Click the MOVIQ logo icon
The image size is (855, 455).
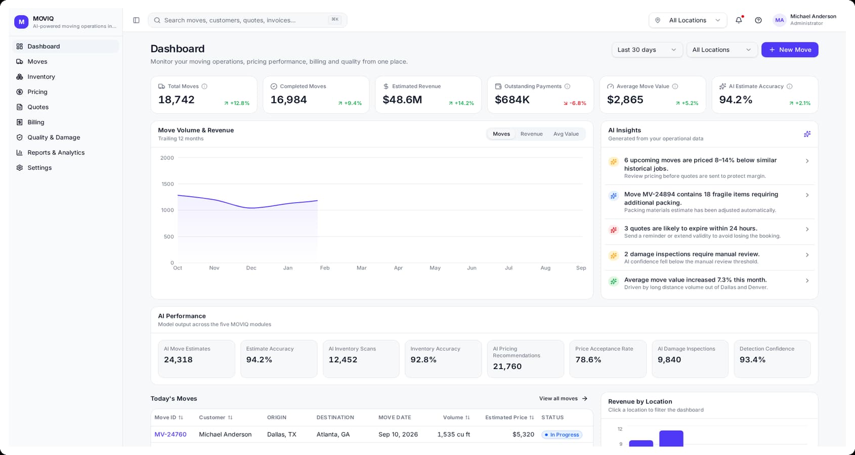pos(21,22)
